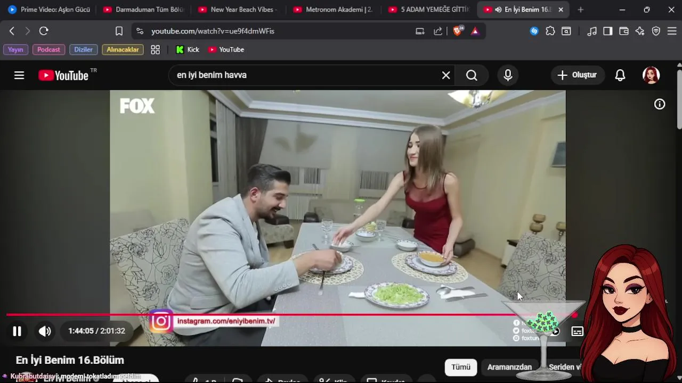The height and width of the screenshot is (383, 682).
Task: Open the YouTube bookmark
Action: tap(226, 49)
